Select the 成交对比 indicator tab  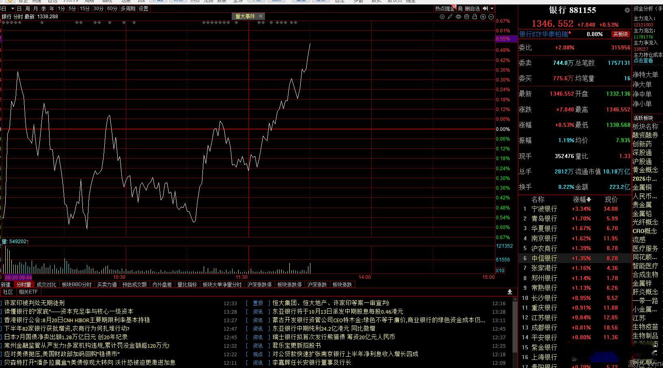click(46, 285)
